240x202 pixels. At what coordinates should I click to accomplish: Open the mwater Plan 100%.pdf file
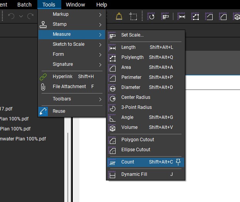tap(23, 139)
